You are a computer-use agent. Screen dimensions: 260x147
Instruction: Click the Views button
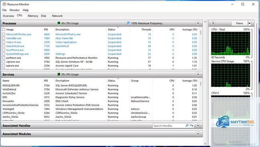pos(240,23)
